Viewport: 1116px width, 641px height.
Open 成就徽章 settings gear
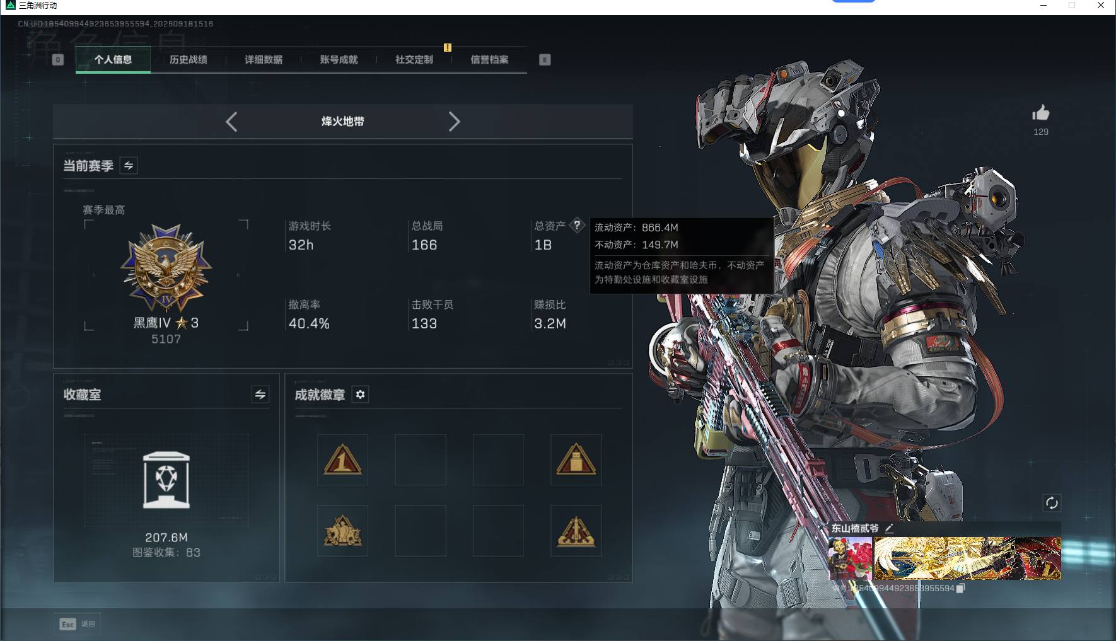(360, 395)
